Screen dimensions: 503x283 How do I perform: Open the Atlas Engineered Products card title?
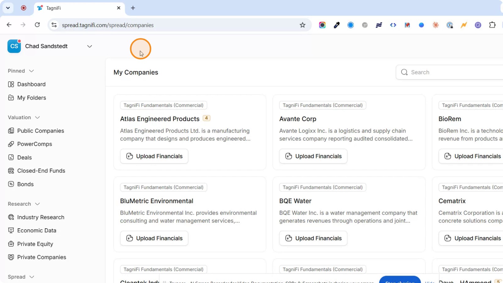(x=160, y=119)
